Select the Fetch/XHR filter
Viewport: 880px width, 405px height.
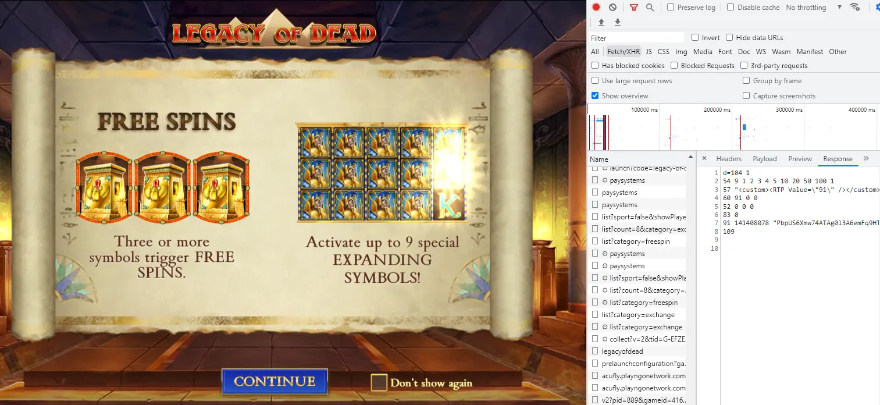624,52
